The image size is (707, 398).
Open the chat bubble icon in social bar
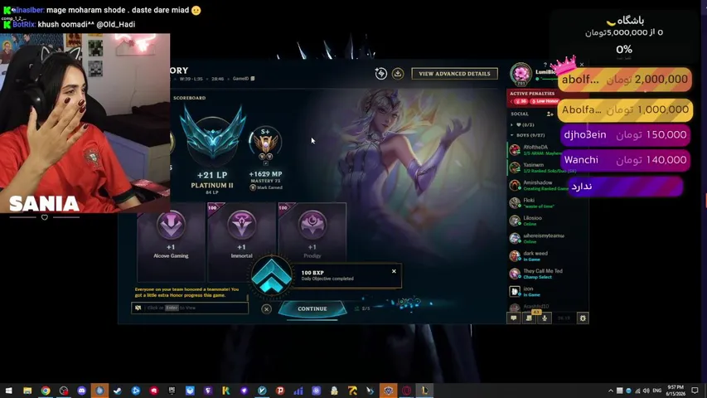pos(514,318)
